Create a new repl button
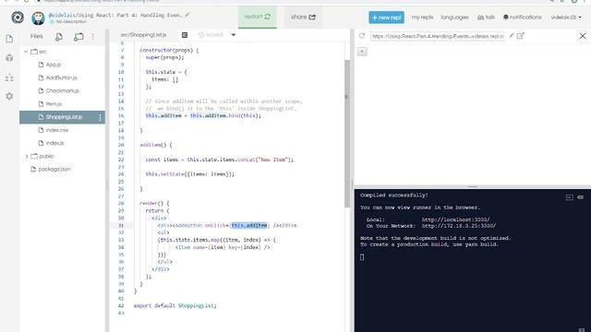The image size is (591, 332). 386,18
